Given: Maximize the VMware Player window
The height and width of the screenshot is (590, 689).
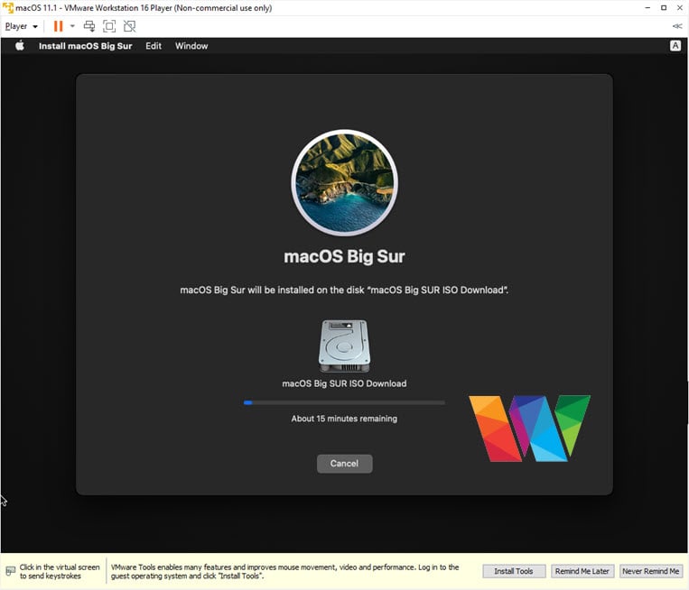Looking at the screenshot, I should [664, 8].
